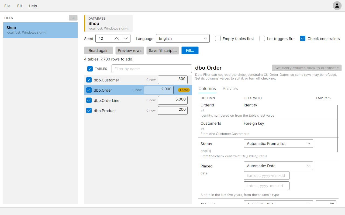Untick the dbo.Product table checkbox
Viewport: 345px width, 215px height.
(x=89, y=110)
